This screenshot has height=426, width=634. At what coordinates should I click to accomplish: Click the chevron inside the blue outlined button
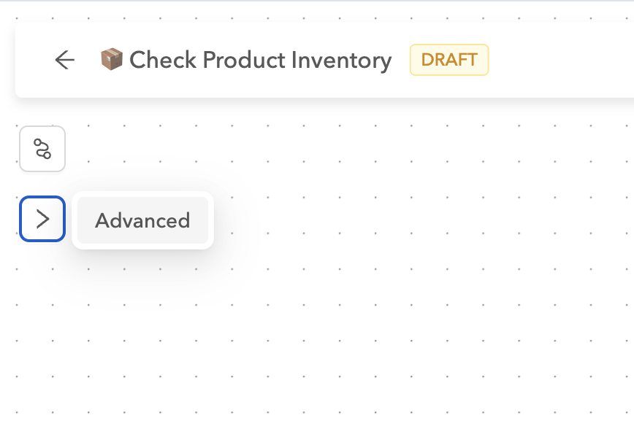pos(42,219)
